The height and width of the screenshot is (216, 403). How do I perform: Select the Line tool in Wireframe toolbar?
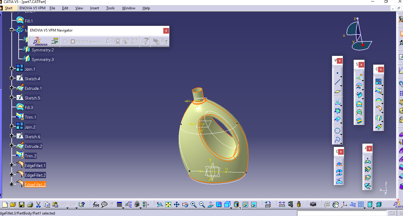tap(337, 82)
